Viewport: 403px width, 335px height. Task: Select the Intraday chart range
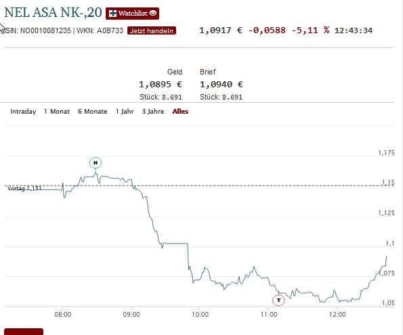coord(23,112)
